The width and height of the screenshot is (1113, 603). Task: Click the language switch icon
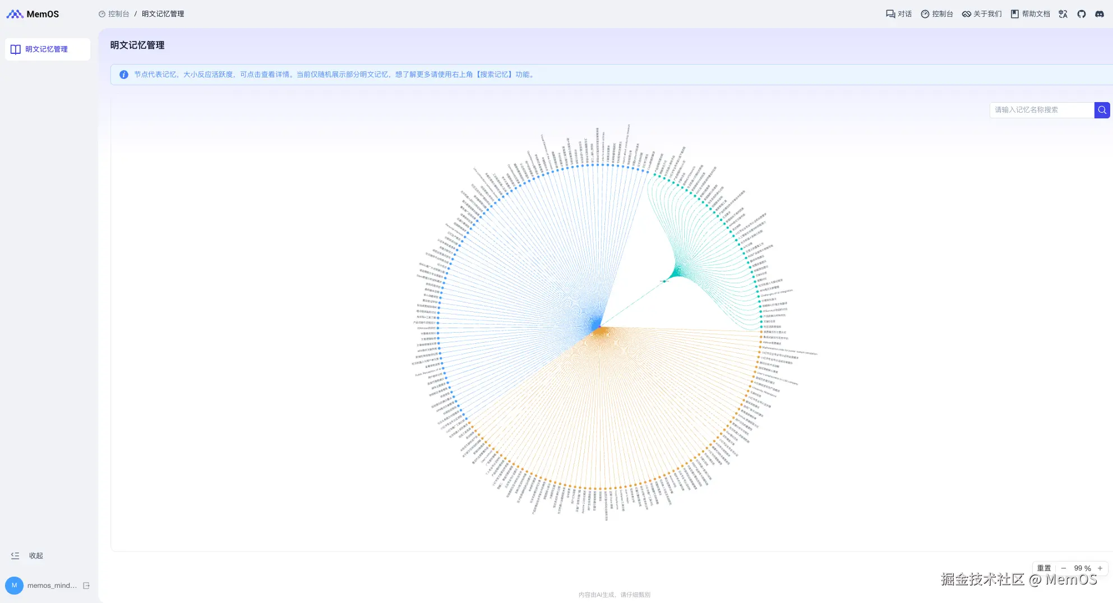point(1063,14)
